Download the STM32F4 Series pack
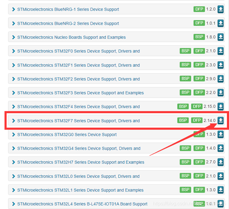Image resolution: width=229 pixels, height=209 pixels. pos(221,107)
